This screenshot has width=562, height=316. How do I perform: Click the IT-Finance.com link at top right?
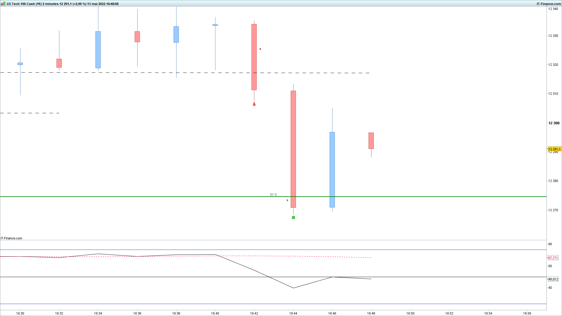pyautogui.click(x=549, y=4)
